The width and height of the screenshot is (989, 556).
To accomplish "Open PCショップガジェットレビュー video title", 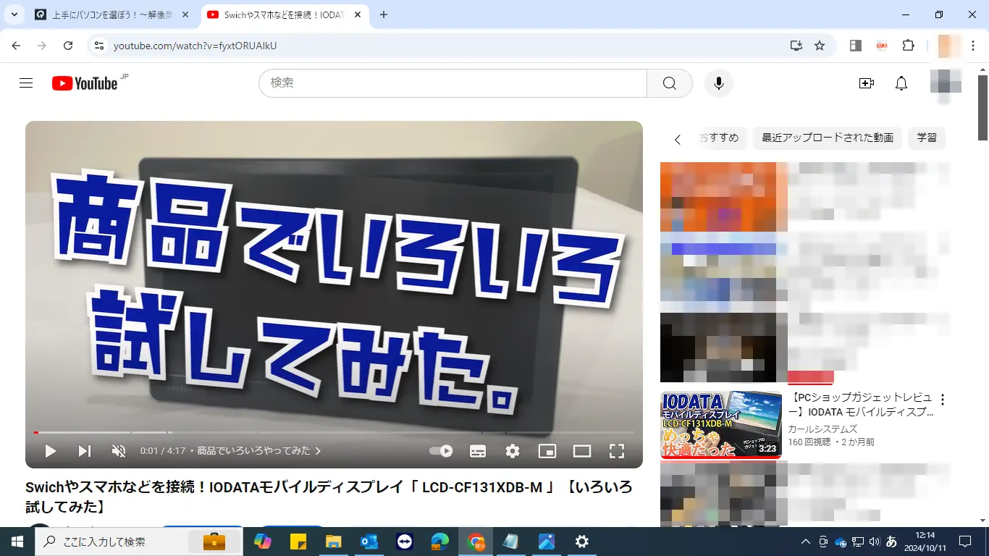I will point(860,405).
